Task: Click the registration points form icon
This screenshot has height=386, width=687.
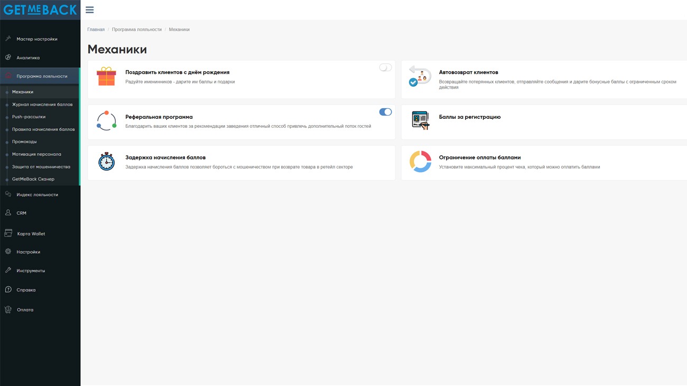Action: pos(420,120)
